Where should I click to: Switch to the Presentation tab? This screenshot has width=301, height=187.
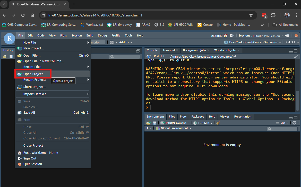click(x=243, y=117)
